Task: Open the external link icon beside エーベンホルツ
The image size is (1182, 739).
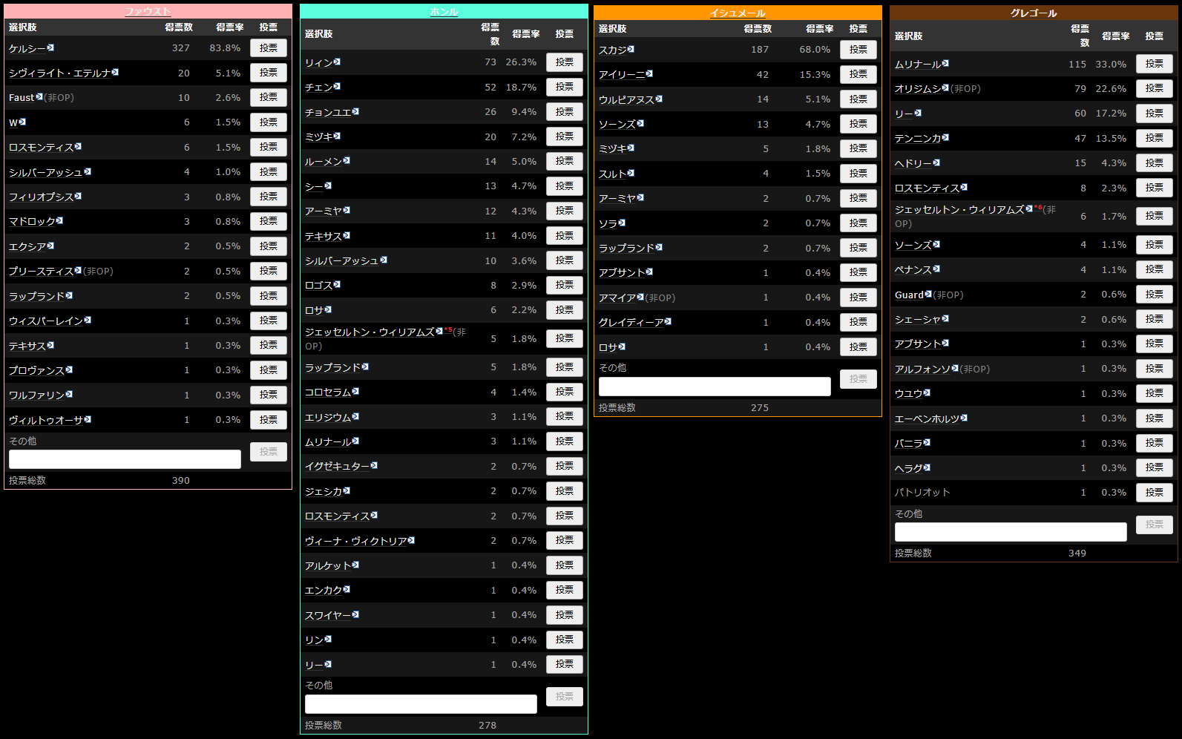Action: [964, 418]
